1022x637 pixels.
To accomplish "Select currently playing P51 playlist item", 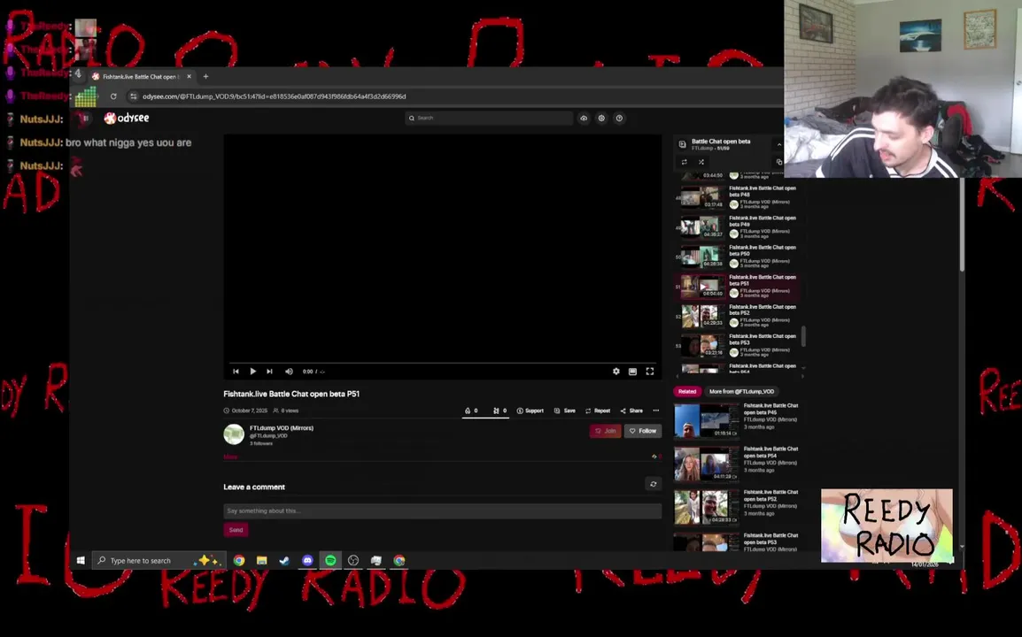I will pos(739,285).
